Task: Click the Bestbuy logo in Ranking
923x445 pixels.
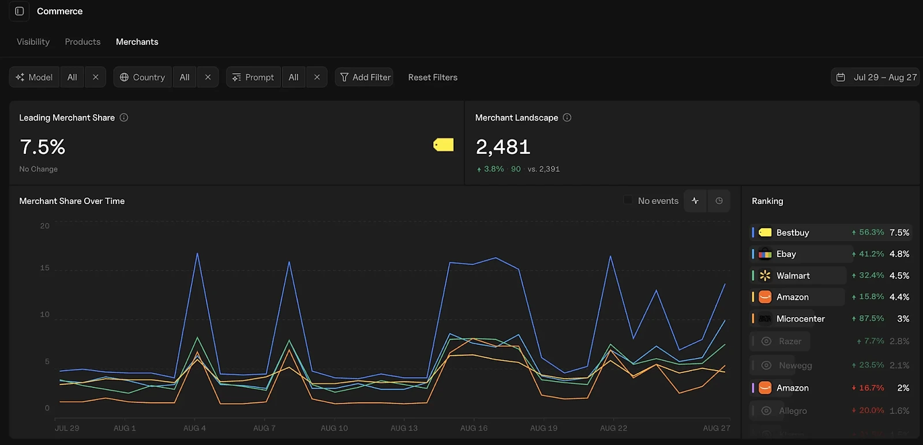Action: (765, 232)
